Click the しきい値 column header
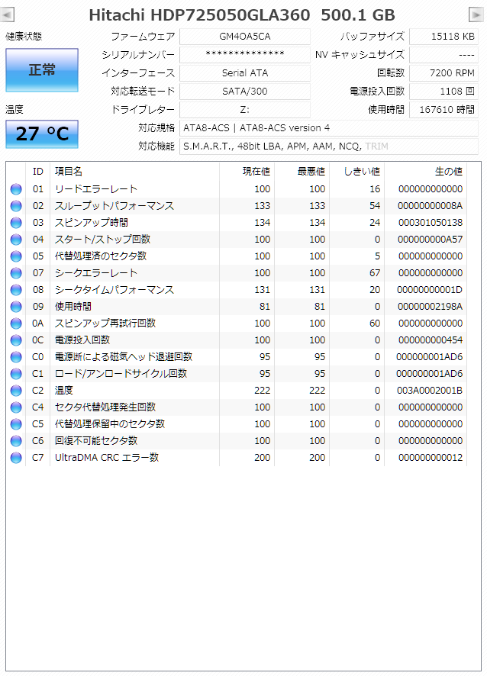Screen dimensions: 487x676 point(356,172)
